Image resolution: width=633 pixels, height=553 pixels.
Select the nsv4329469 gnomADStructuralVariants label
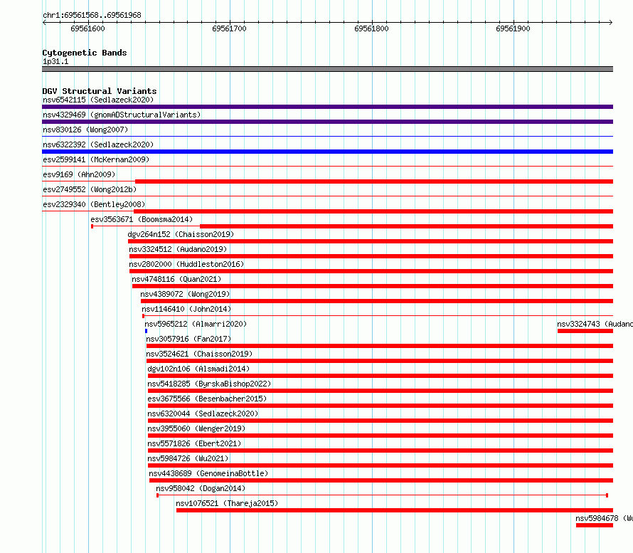(122, 115)
